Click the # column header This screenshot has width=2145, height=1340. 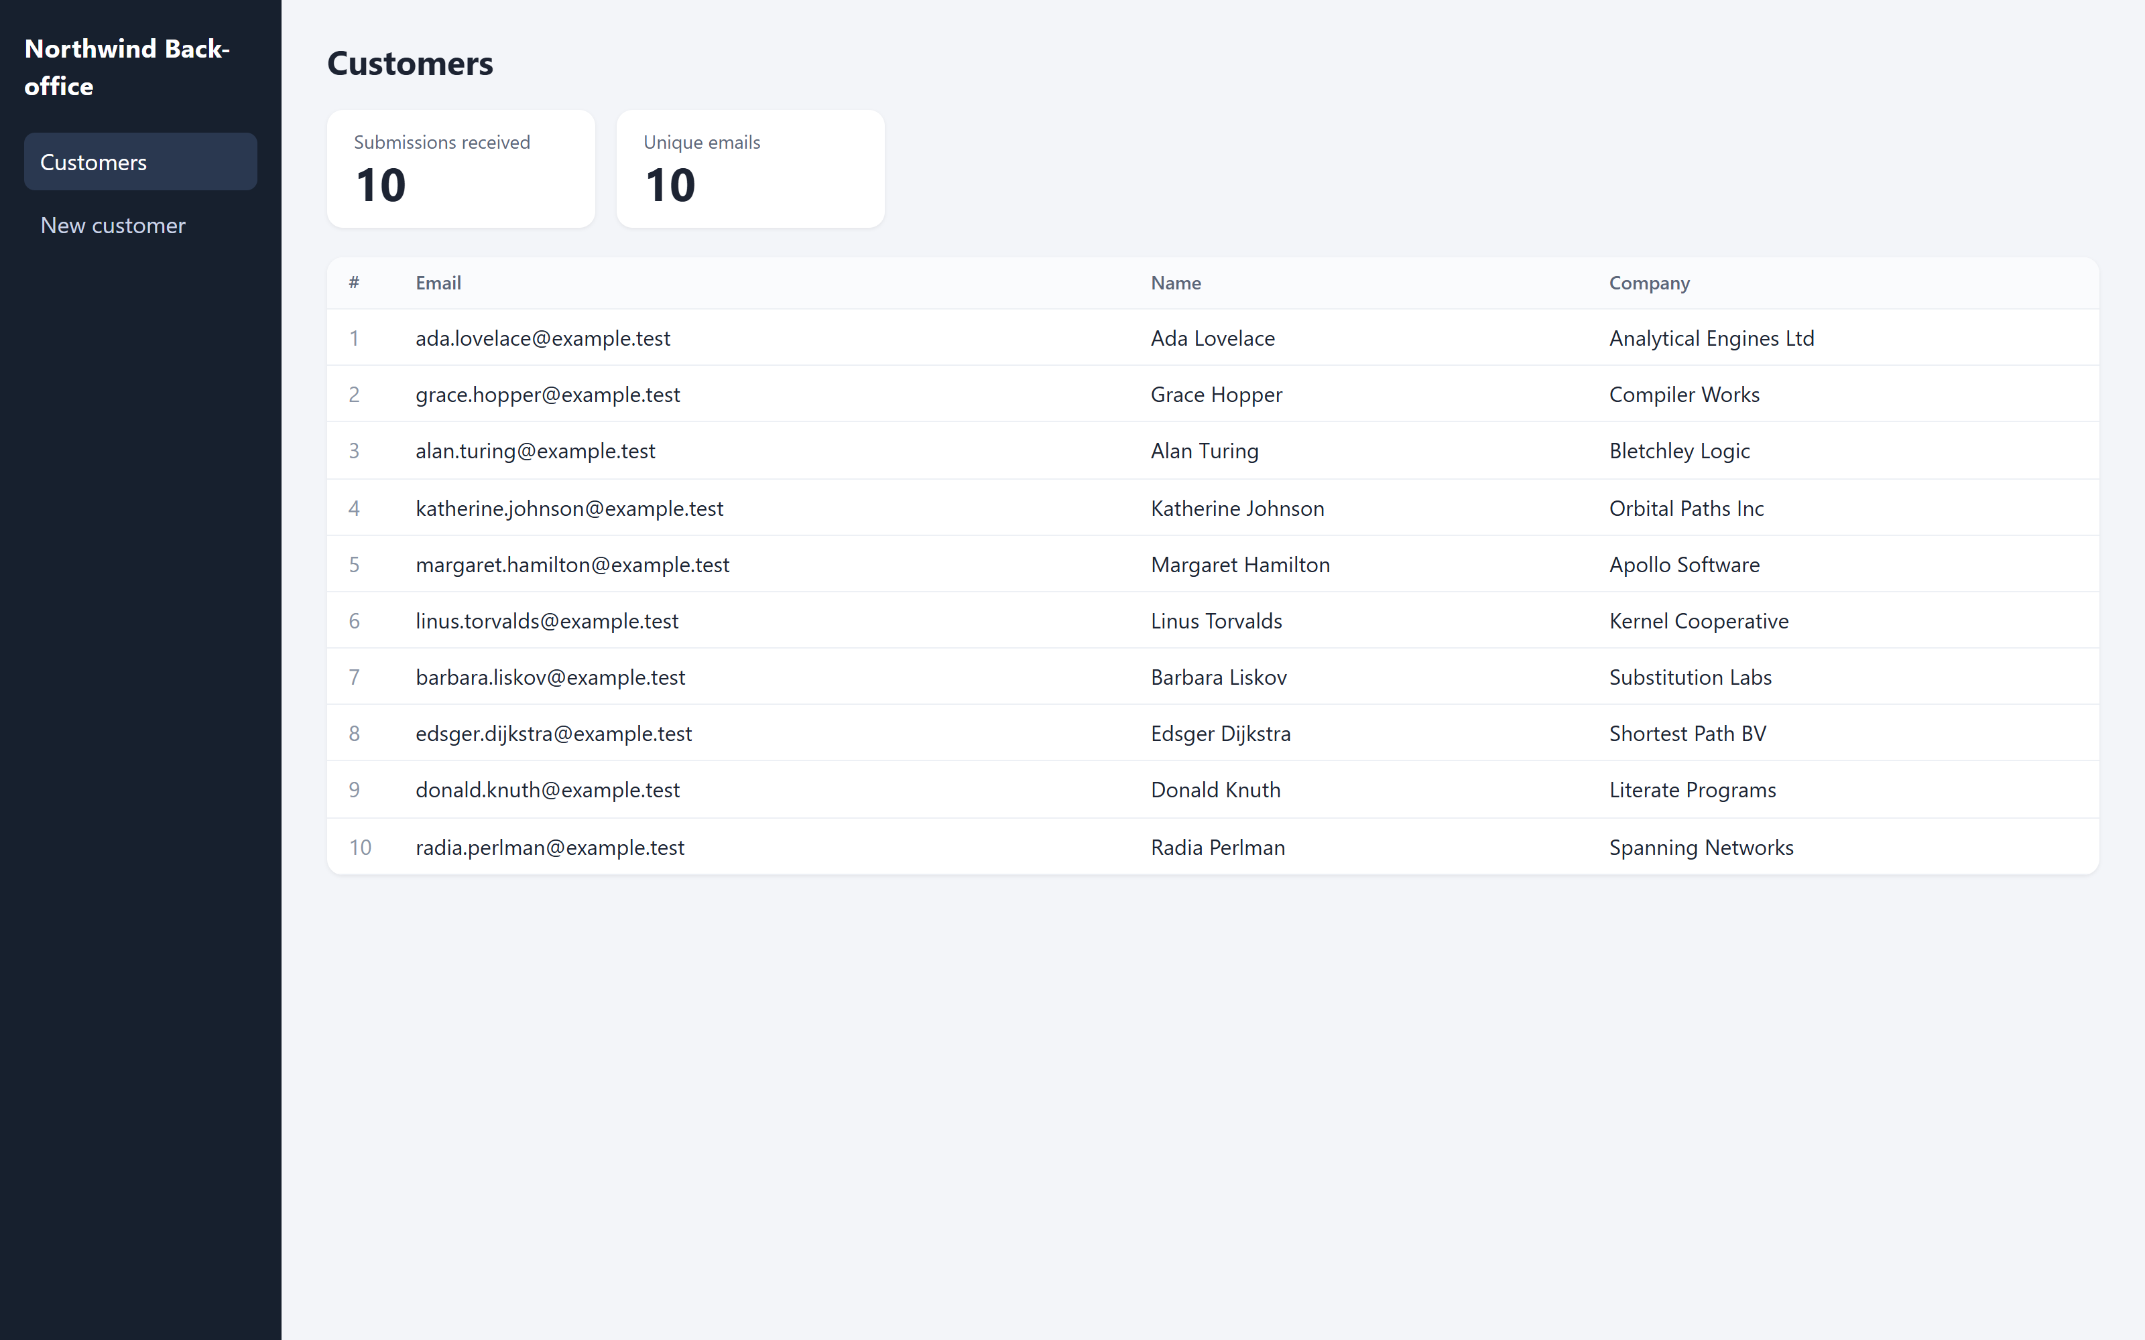coord(354,283)
